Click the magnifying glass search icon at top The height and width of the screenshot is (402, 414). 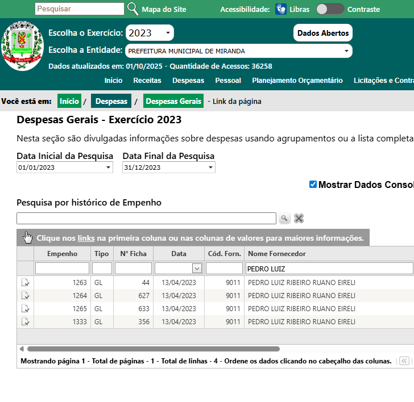click(x=133, y=9)
